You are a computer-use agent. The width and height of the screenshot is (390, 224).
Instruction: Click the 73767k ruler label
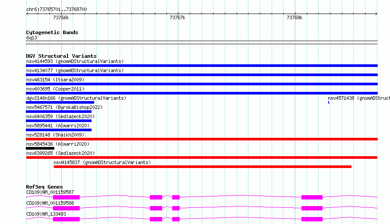pyautogui.click(x=177, y=17)
